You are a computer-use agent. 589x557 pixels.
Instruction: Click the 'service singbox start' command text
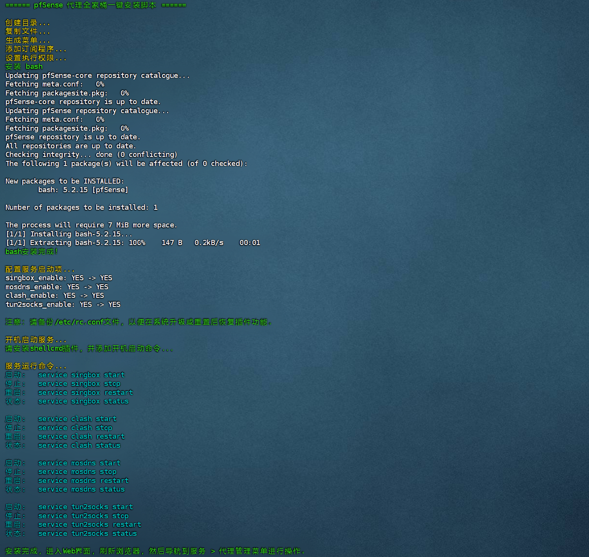click(x=81, y=375)
